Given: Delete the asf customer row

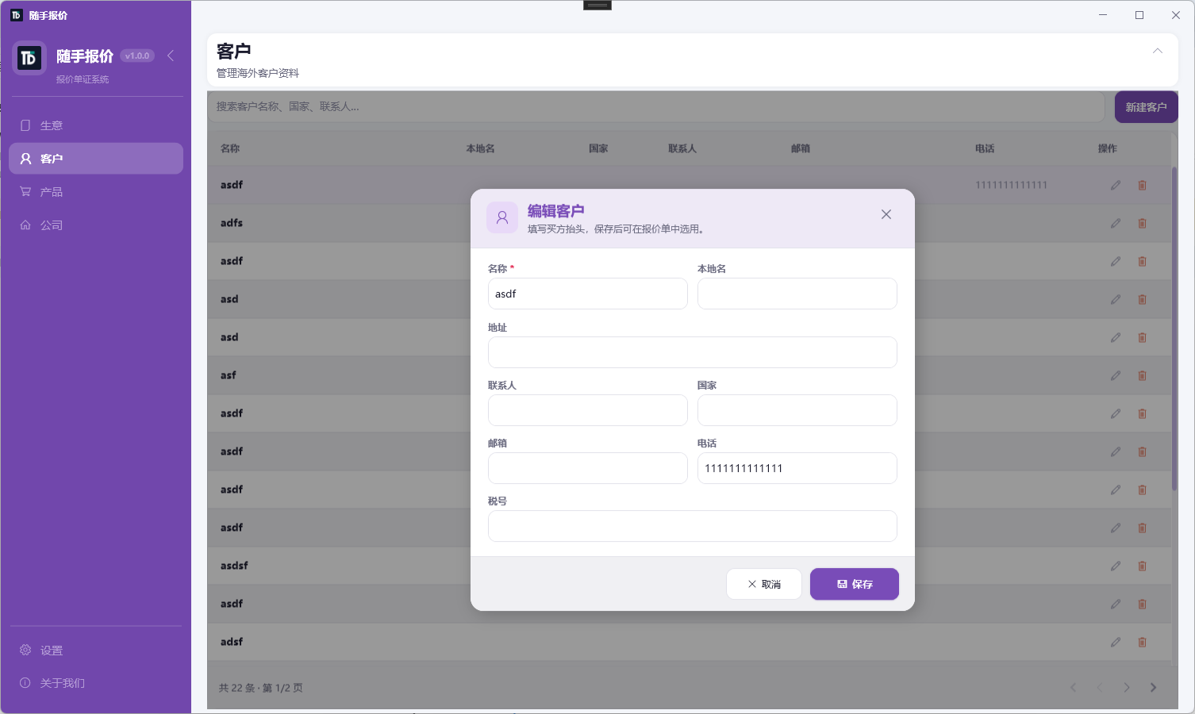Looking at the screenshot, I should 1143,375.
